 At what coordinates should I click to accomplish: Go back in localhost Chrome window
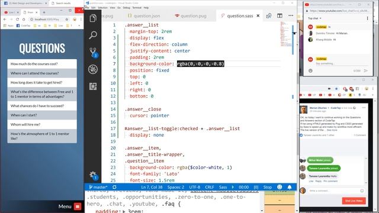[x=5, y=20]
